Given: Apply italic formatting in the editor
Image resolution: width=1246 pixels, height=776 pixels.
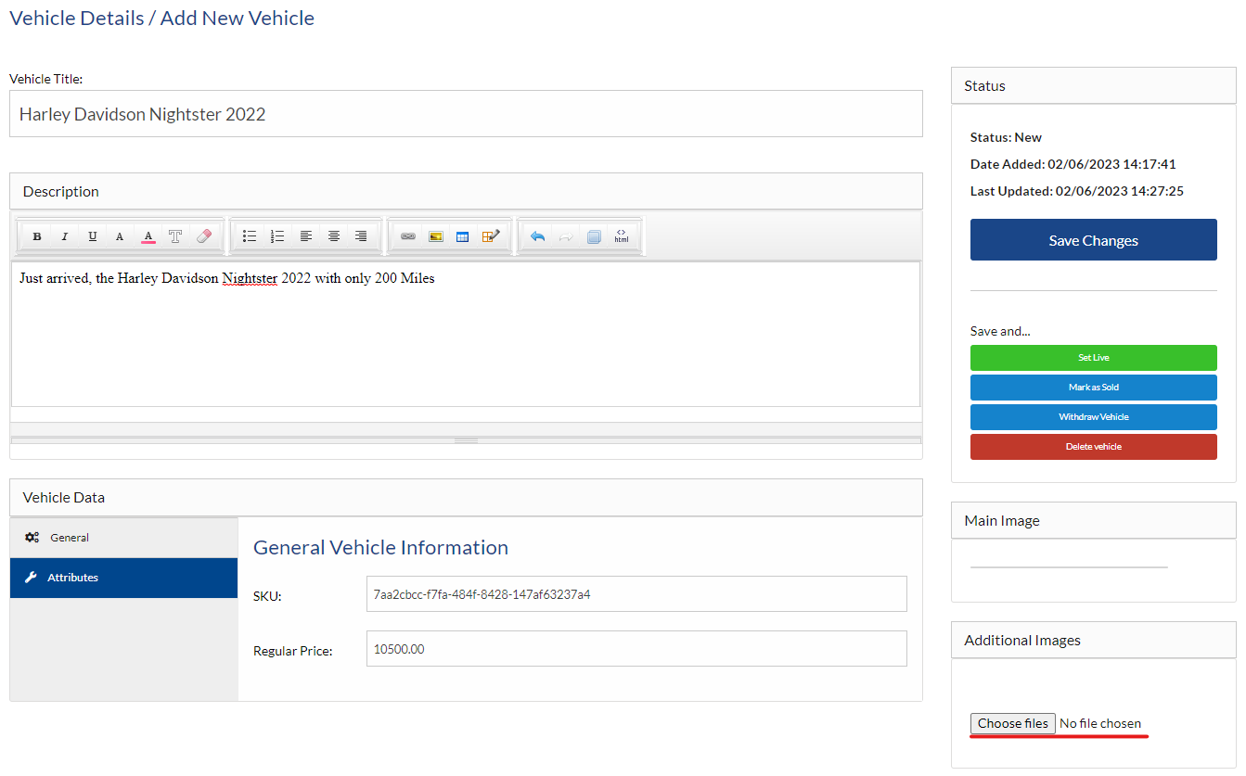Looking at the screenshot, I should [65, 236].
